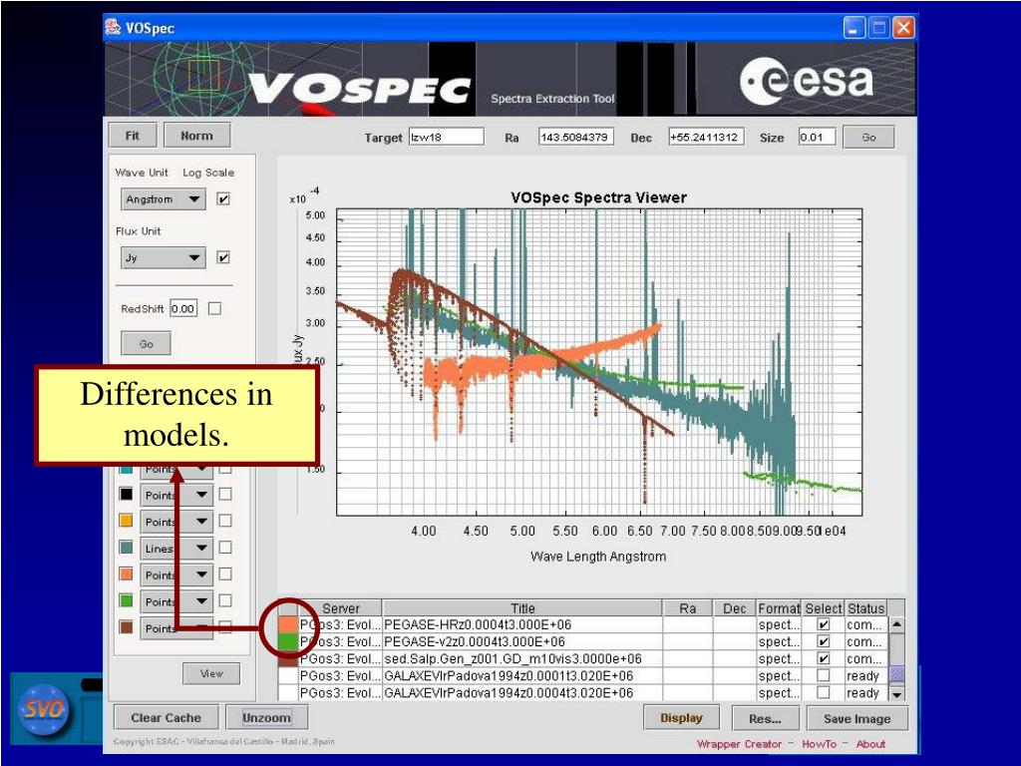The height and width of the screenshot is (766, 1021).
Task: Click the Fit button
Action: (133, 136)
